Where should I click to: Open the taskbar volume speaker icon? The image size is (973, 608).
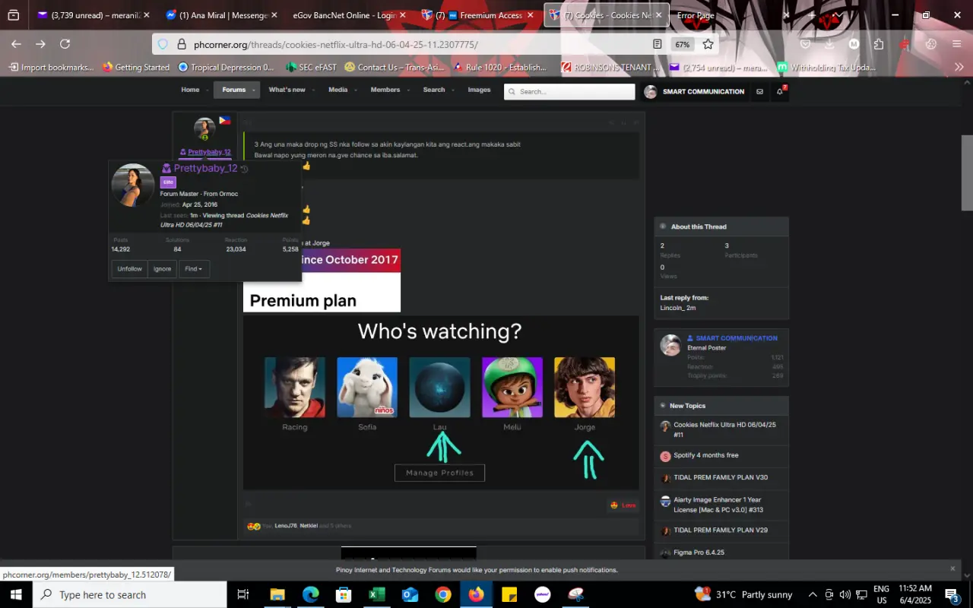[x=845, y=594]
